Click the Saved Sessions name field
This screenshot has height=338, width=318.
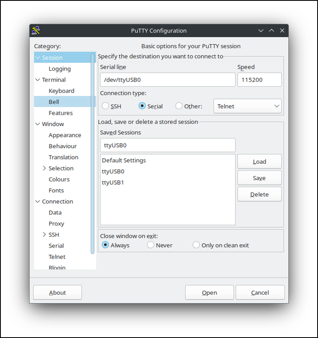tap(167, 145)
